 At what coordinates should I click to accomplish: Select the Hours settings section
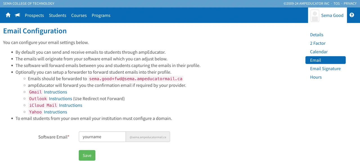[316, 77]
